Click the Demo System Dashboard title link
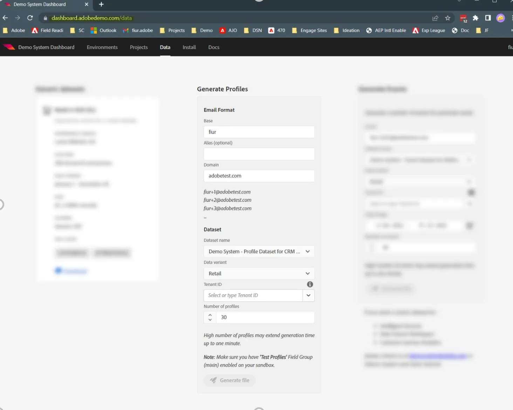Viewport: 513px width, 410px height. pos(46,47)
